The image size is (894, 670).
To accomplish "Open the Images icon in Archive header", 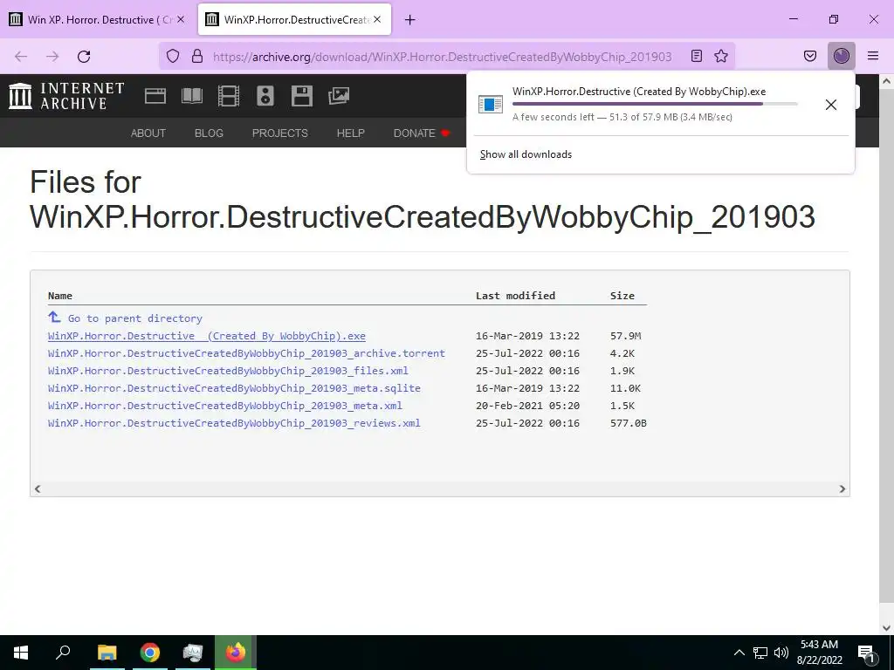I will [339, 96].
